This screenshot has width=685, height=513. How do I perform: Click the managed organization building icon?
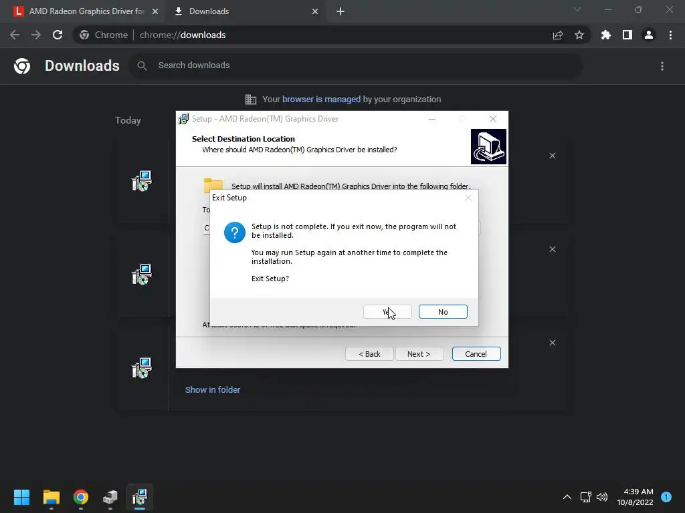251,100
